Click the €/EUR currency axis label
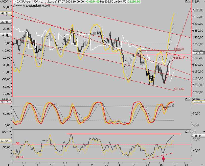This screenshot has height=166, width=205. pos(196,2)
